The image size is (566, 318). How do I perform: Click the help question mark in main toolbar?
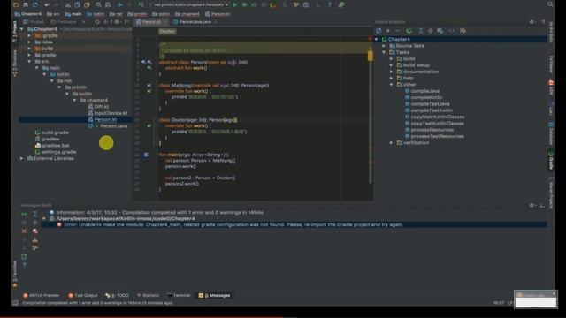329,4
